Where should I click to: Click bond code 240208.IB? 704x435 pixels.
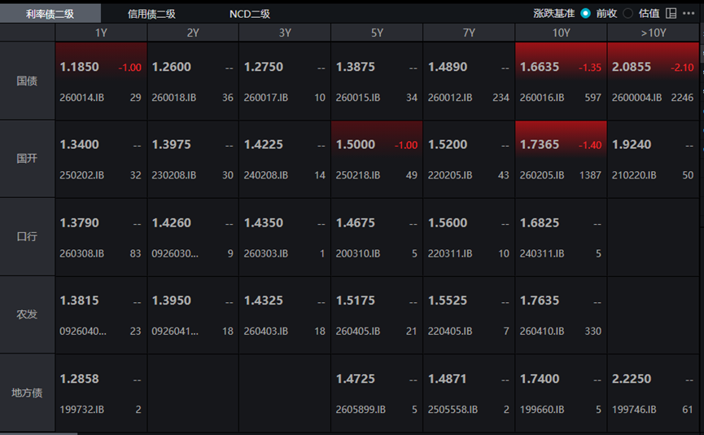tap(266, 175)
